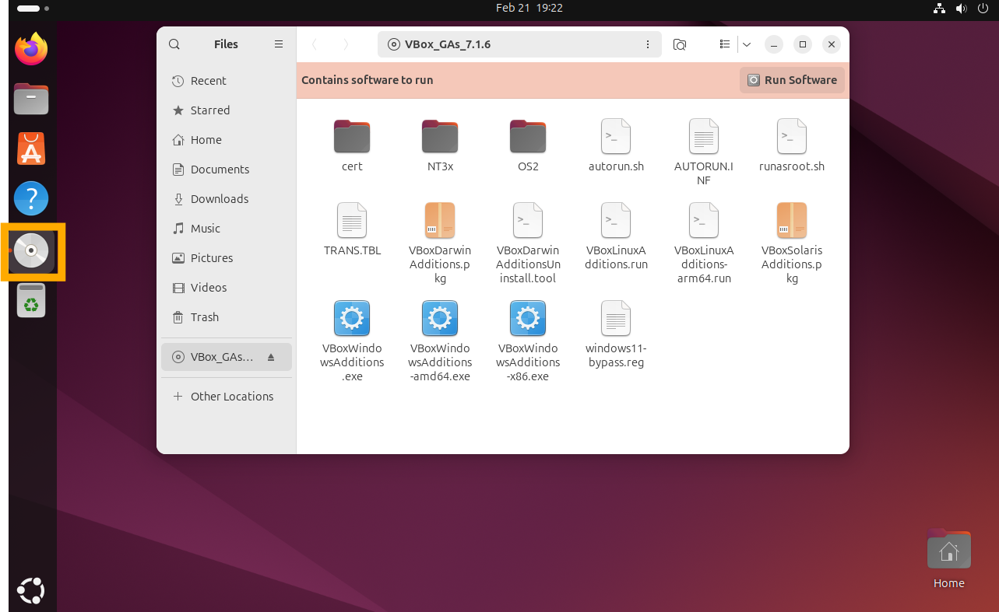Open the Files app in the dock
Screen dimensions: 999x612
[x=31, y=99]
